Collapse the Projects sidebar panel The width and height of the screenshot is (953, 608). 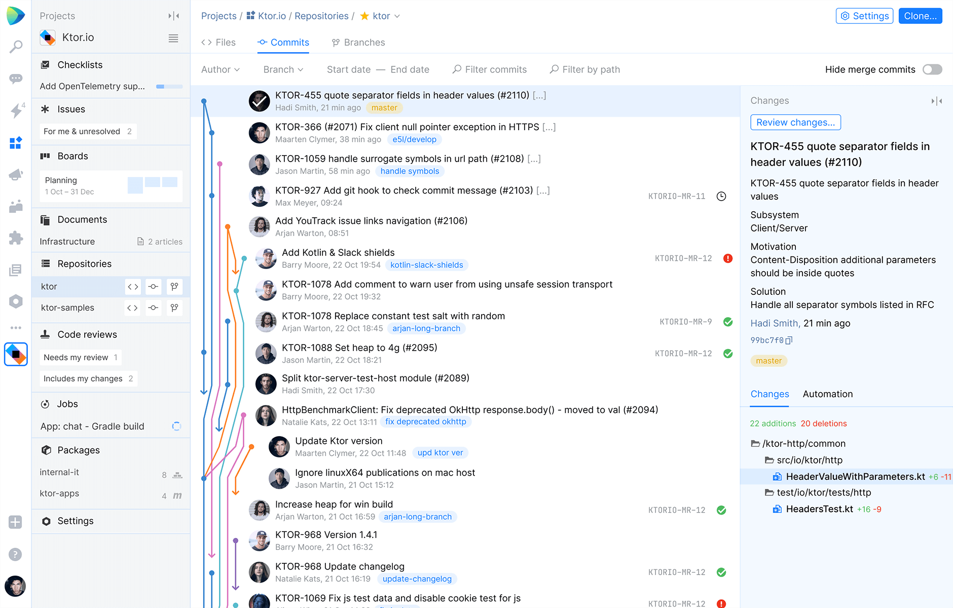[174, 16]
